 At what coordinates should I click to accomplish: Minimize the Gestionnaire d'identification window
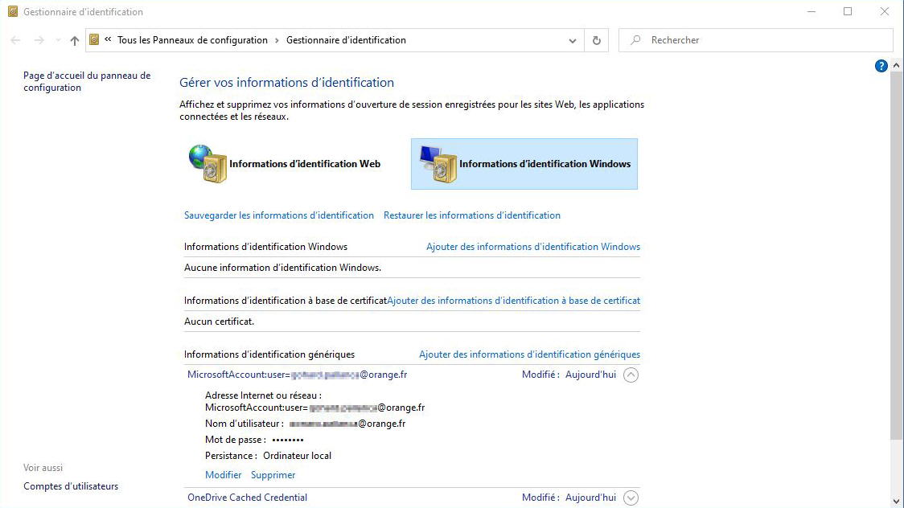click(x=812, y=11)
